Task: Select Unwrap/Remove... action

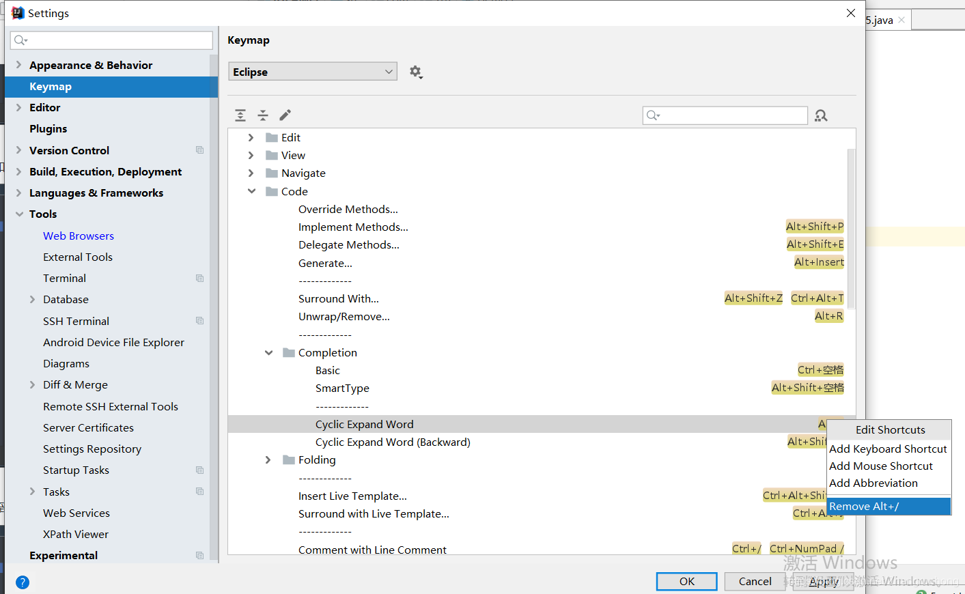Action: [x=344, y=316]
